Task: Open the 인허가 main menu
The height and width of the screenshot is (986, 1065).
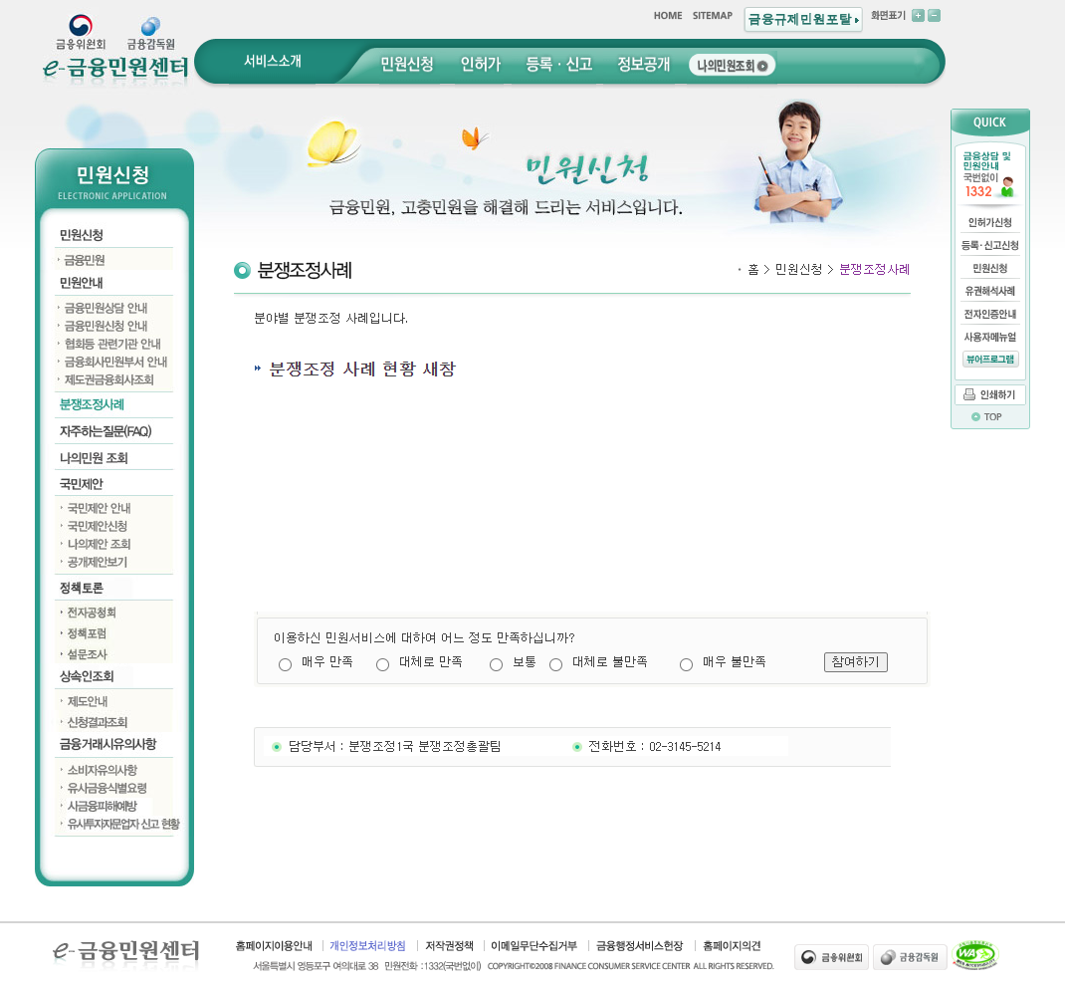Action: [x=480, y=65]
